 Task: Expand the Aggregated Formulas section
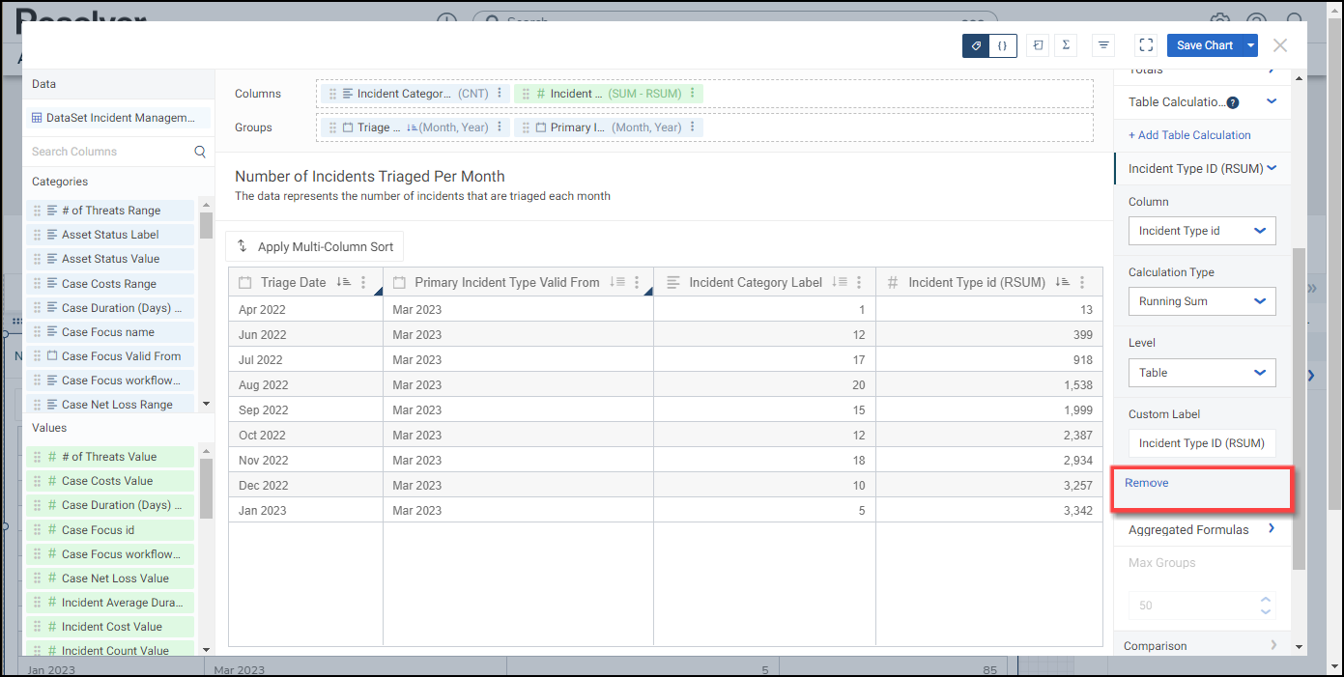click(1271, 529)
